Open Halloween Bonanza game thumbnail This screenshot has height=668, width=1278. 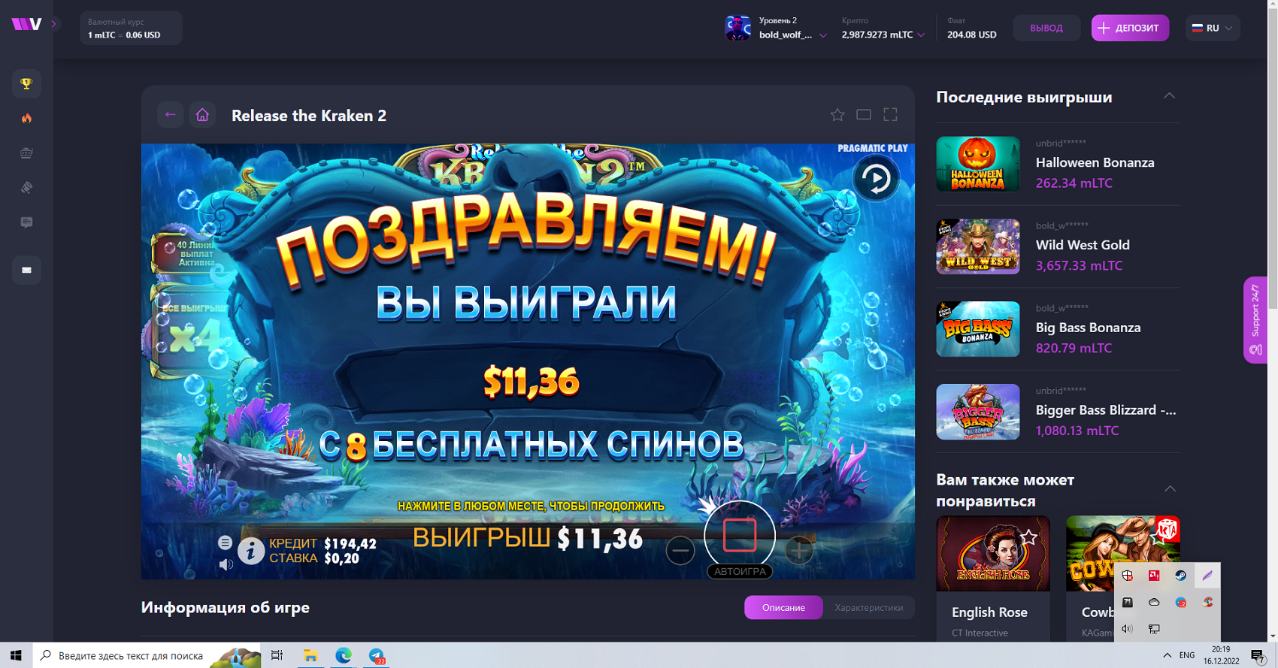click(x=978, y=164)
